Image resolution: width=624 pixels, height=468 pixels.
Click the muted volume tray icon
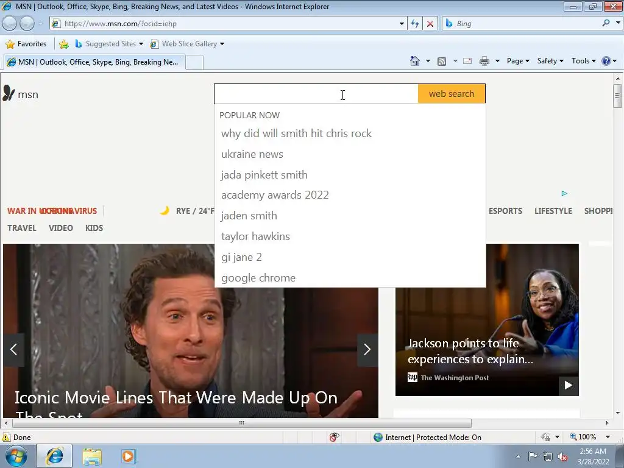click(562, 456)
